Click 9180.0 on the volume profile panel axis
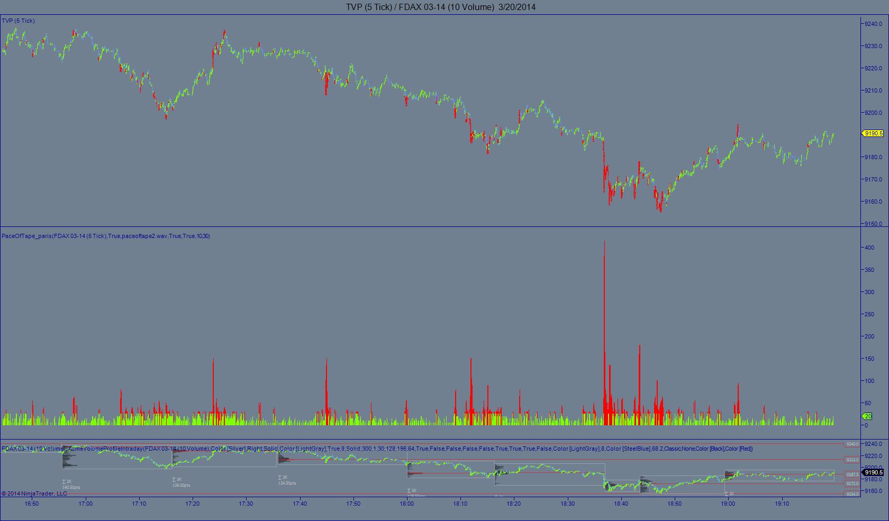Screen dimensions: 889x521 coord(873,479)
